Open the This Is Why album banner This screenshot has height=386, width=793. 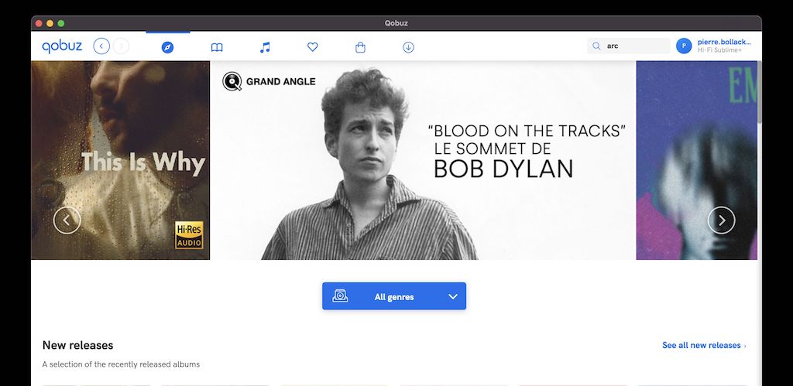pyautogui.click(x=120, y=160)
